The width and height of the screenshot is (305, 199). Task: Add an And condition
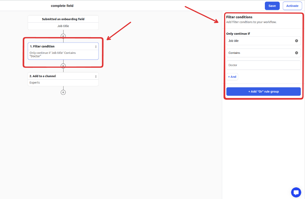point(232,77)
